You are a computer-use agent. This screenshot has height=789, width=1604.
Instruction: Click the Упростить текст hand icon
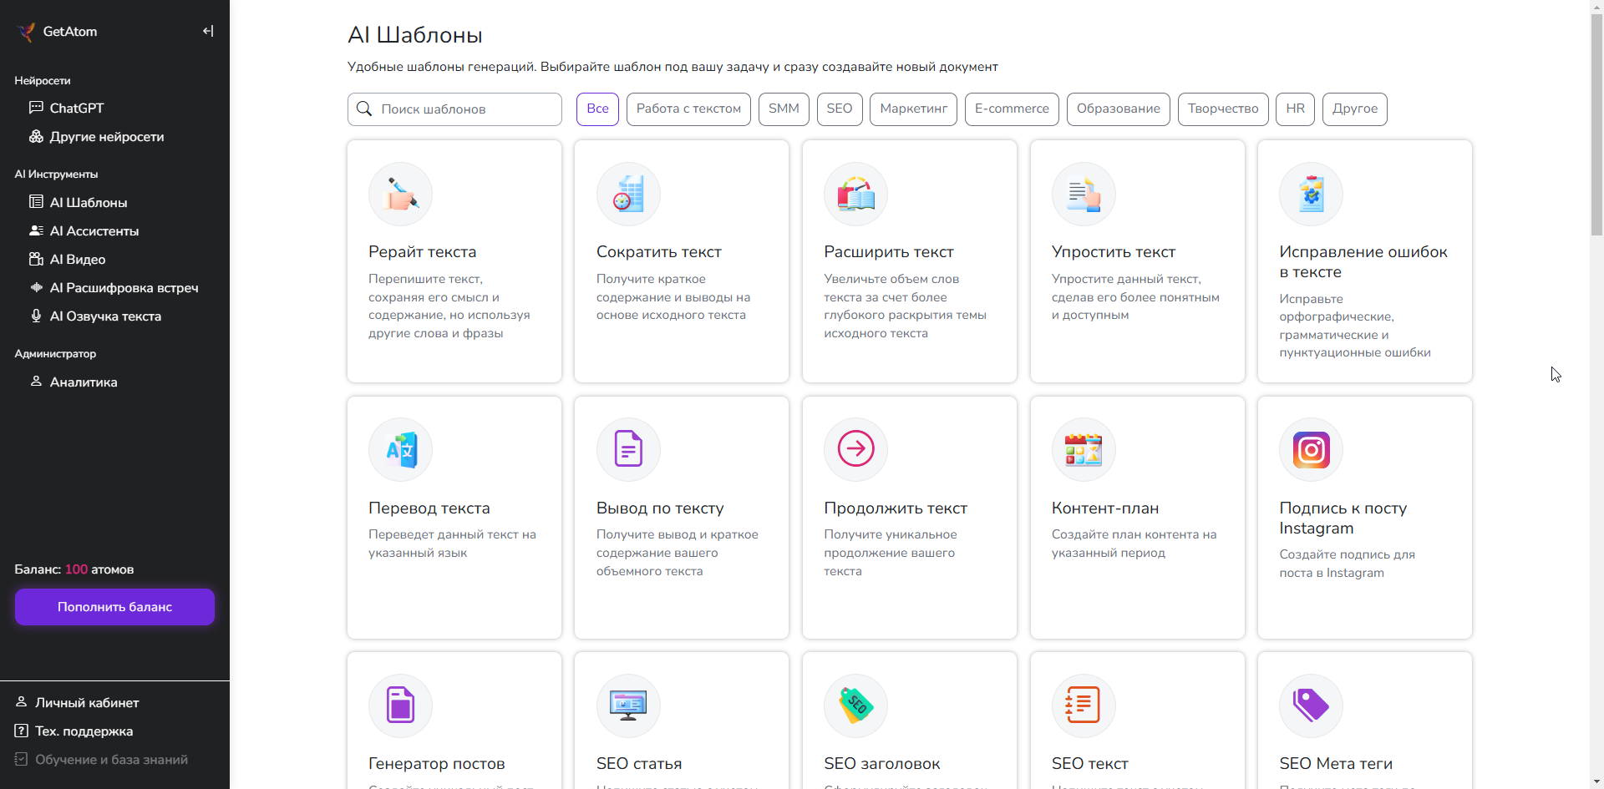(1084, 194)
